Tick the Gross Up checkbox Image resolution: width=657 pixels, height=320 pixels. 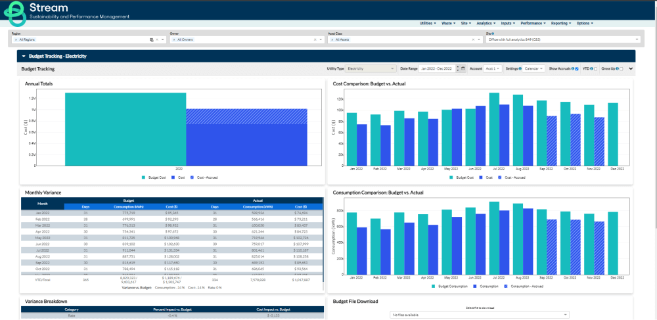coord(622,68)
